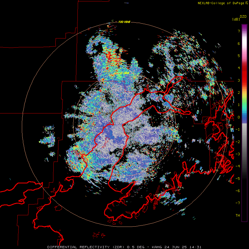Click the TH threshold label on the scale
This screenshot has width=249, height=249.
coord(238,215)
